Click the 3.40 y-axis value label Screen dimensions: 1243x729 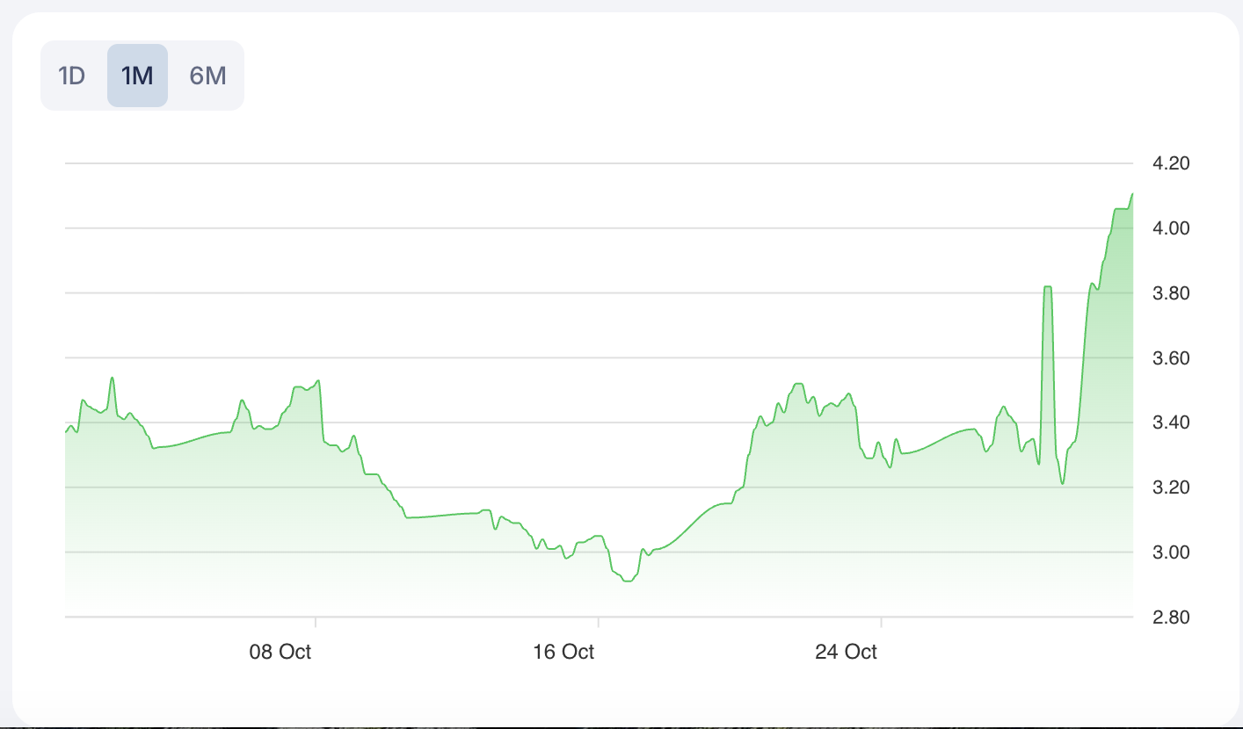coord(1170,422)
